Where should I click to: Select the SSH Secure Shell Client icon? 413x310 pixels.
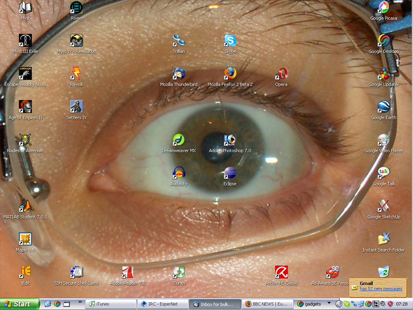pos(76,276)
